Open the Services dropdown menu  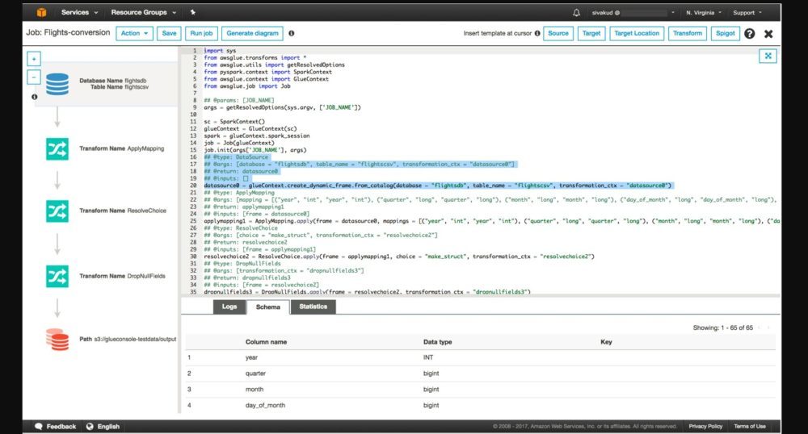[79, 13]
